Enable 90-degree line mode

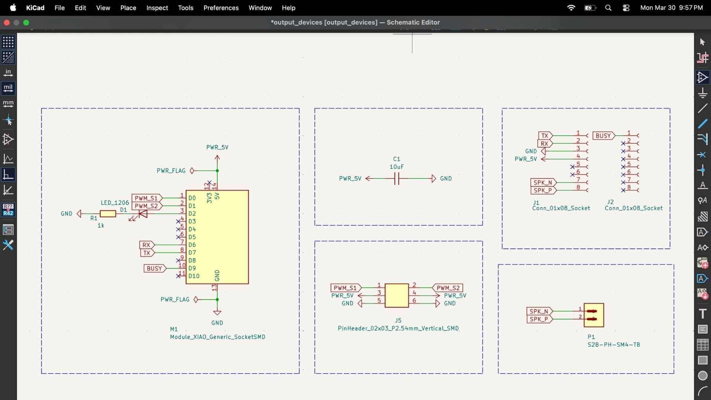(x=8, y=174)
